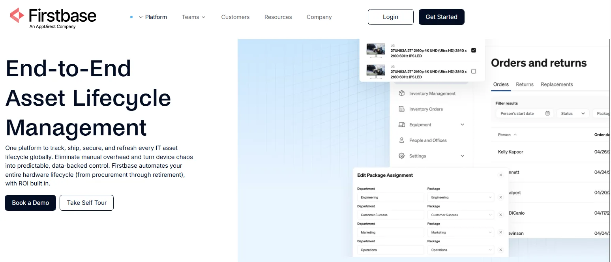The height and width of the screenshot is (262, 611).
Task: Open calendar icon in start date filter
Action: (547, 113)
